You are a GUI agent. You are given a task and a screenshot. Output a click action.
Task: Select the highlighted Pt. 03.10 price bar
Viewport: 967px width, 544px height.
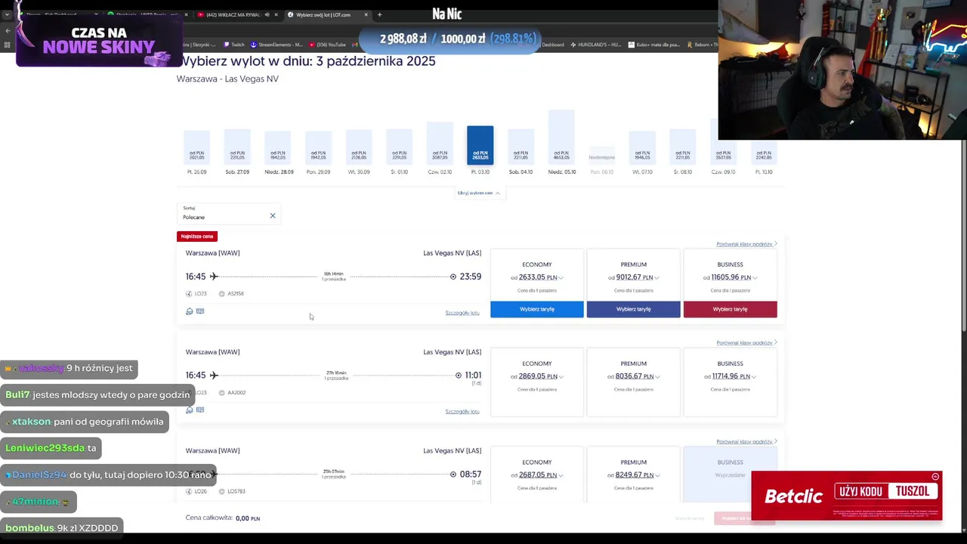click(480, 145)
